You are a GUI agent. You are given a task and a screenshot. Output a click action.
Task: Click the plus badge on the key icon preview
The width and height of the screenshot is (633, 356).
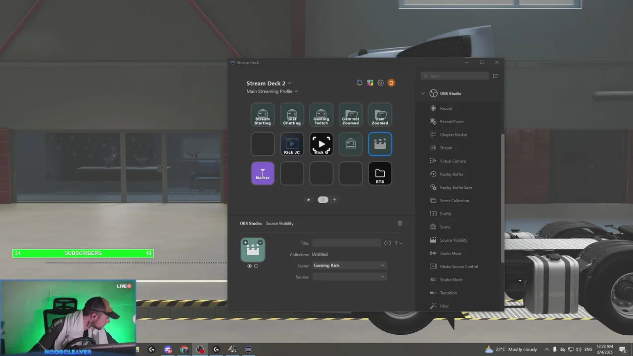[246, 242]
